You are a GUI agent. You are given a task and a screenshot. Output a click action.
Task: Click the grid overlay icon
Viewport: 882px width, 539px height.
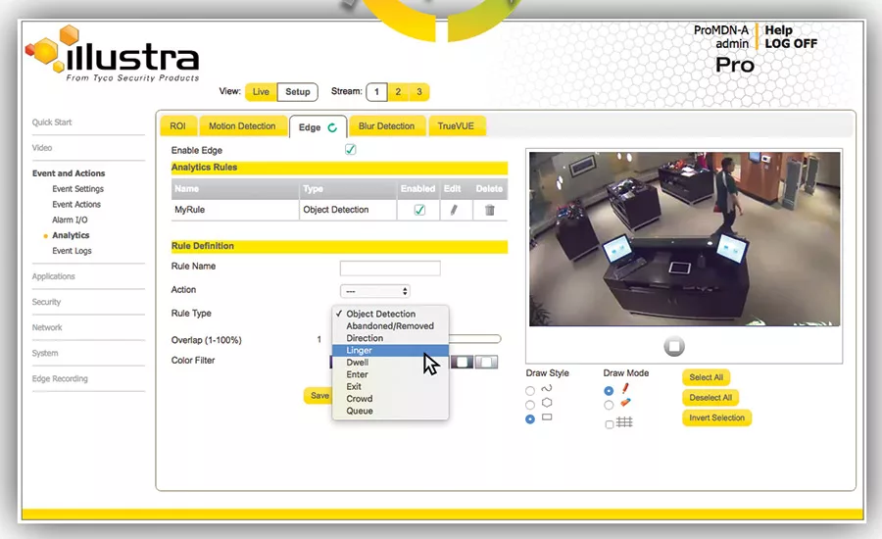(624, 422)
